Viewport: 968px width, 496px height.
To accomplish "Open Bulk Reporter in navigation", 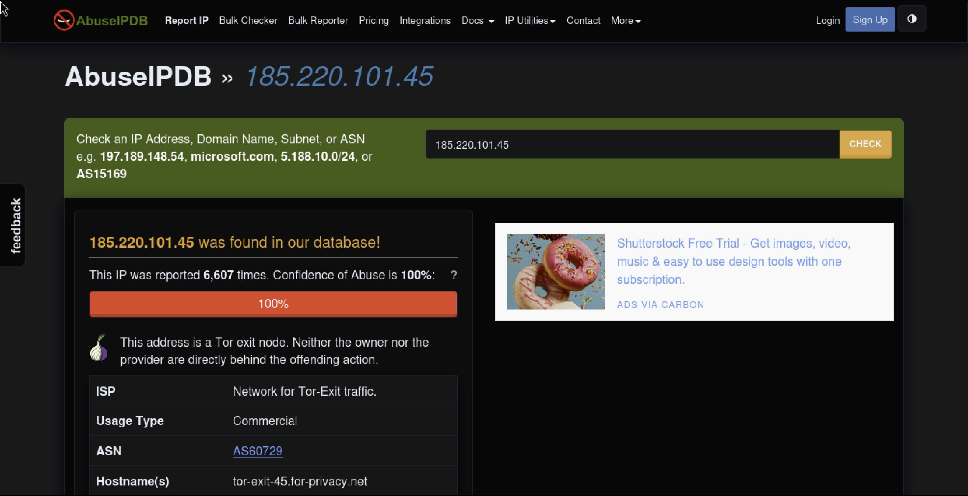I will (318, 21).
